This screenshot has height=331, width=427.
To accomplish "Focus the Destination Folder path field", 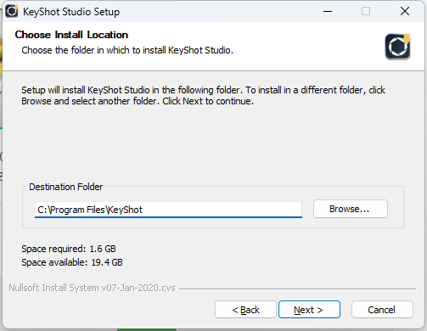I will 168,210.
